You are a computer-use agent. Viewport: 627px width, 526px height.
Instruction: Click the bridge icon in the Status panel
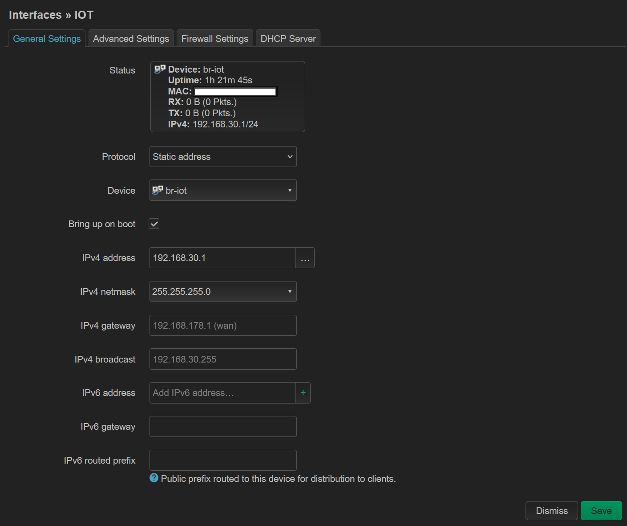coord(159,68)
